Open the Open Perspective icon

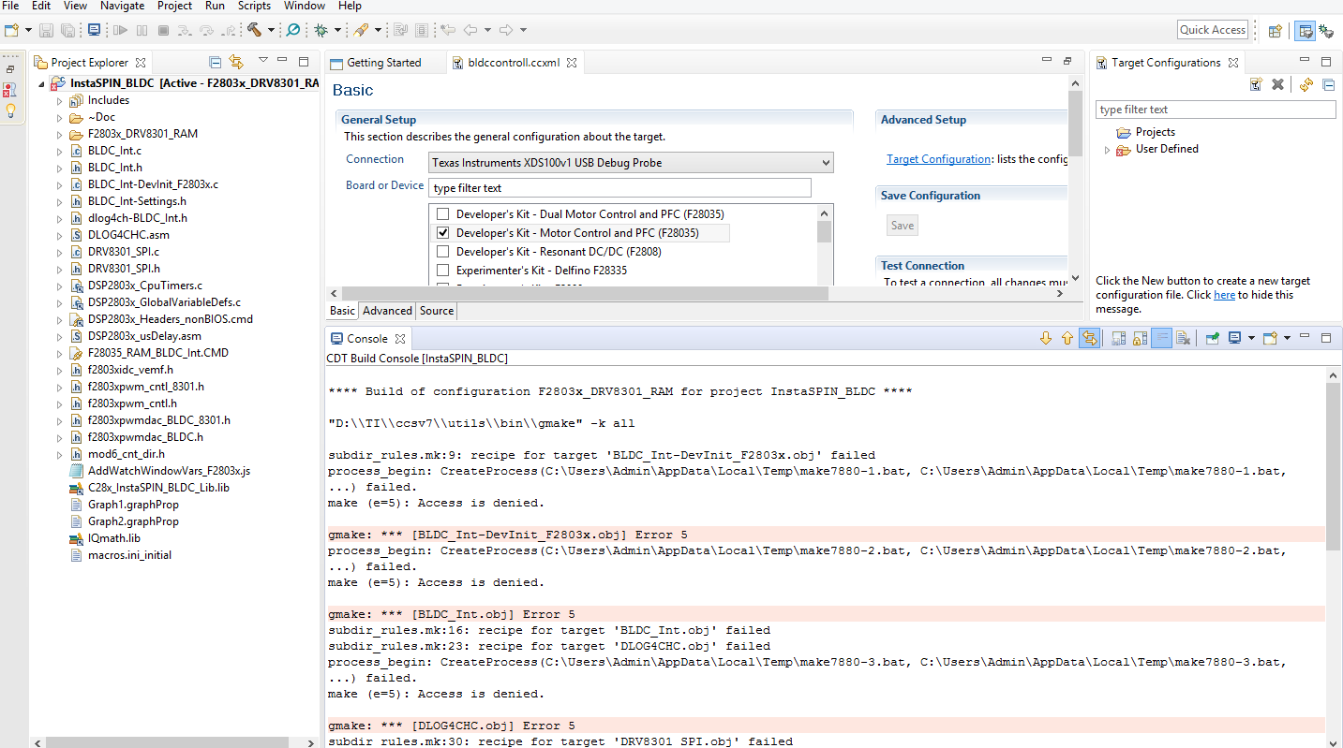pos(1276,30)
